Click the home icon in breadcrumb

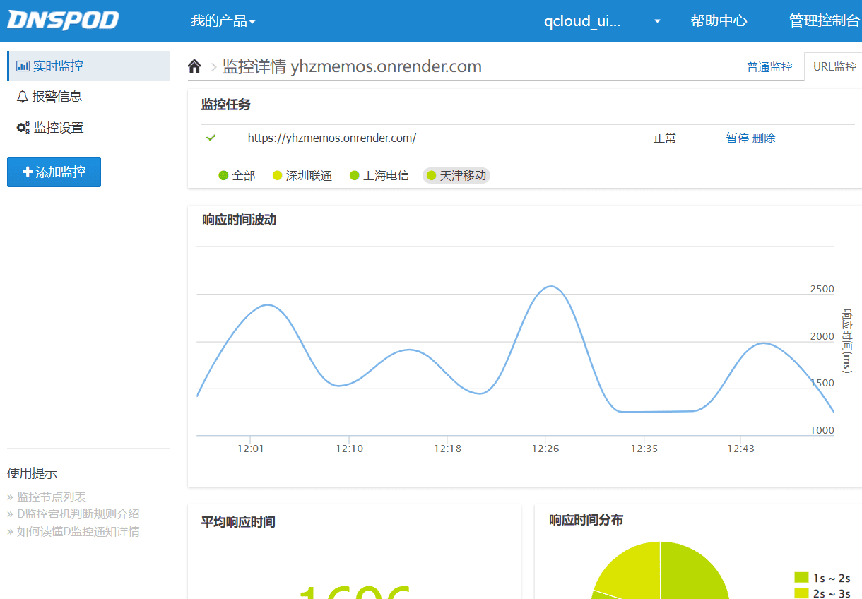pos(194,66)
